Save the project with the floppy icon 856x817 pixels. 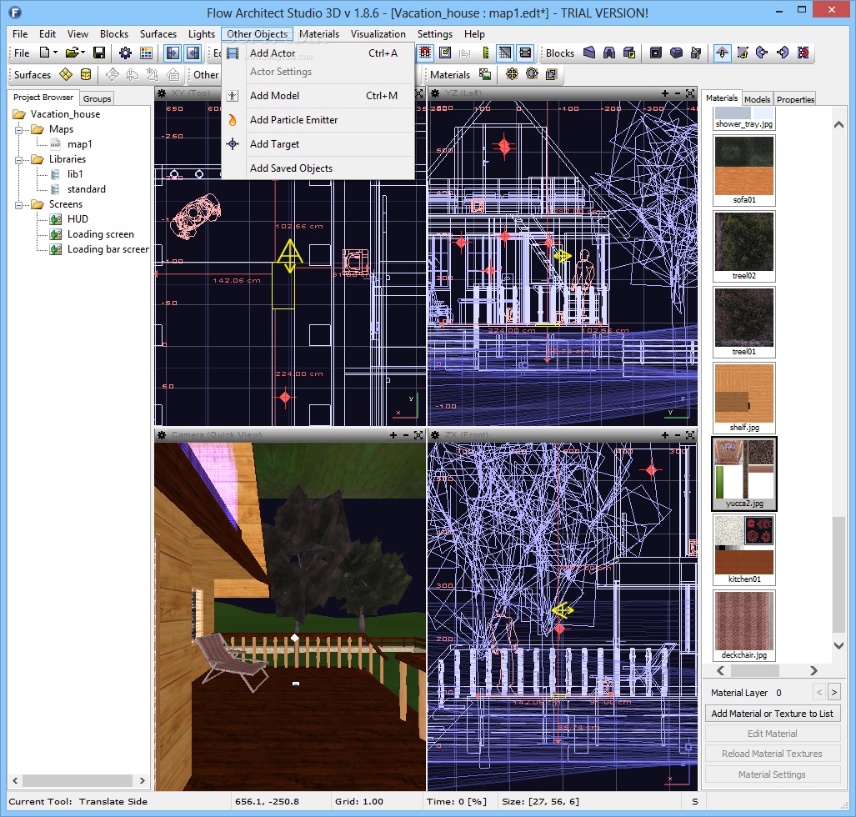coord(99,53)
